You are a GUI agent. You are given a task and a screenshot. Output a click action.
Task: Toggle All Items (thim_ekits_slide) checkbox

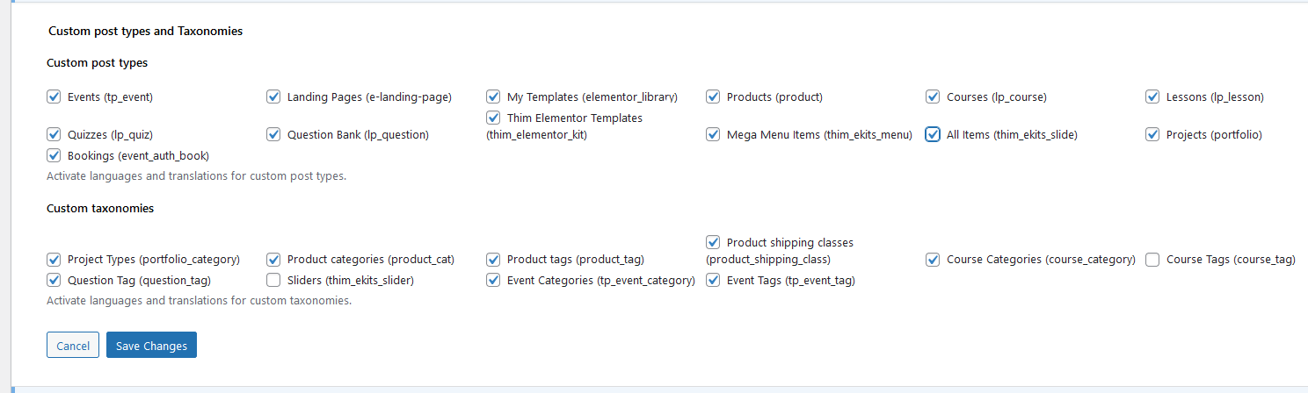pos(933,134)
